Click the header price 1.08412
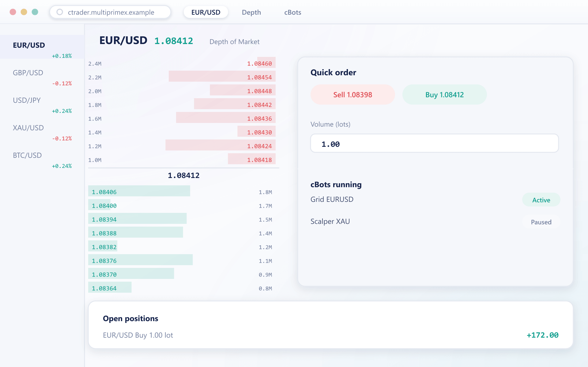 (x=174, y=41)
